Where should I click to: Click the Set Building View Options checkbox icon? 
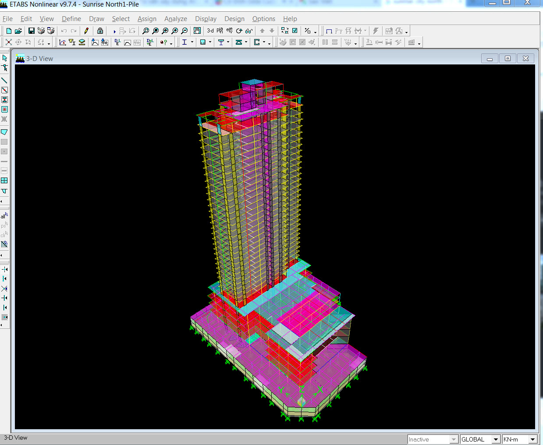click(295, 31)
